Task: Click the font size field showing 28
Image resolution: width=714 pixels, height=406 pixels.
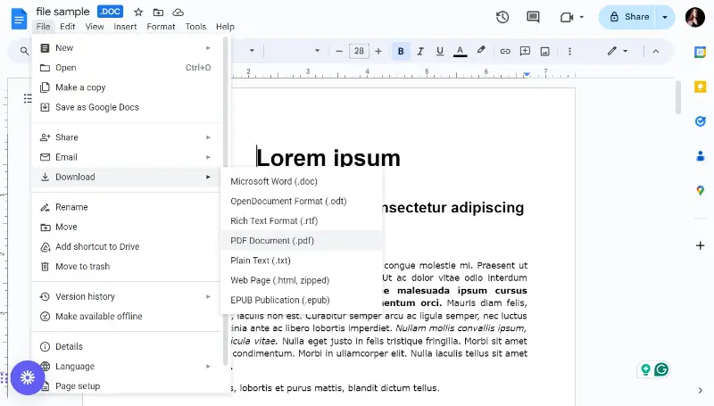Action: (x=359, y=51)
